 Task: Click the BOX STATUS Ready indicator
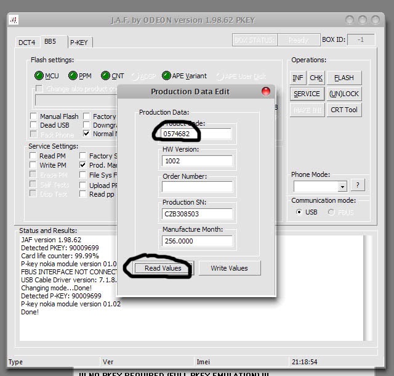299,40
